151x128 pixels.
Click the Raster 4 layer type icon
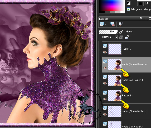105,93
